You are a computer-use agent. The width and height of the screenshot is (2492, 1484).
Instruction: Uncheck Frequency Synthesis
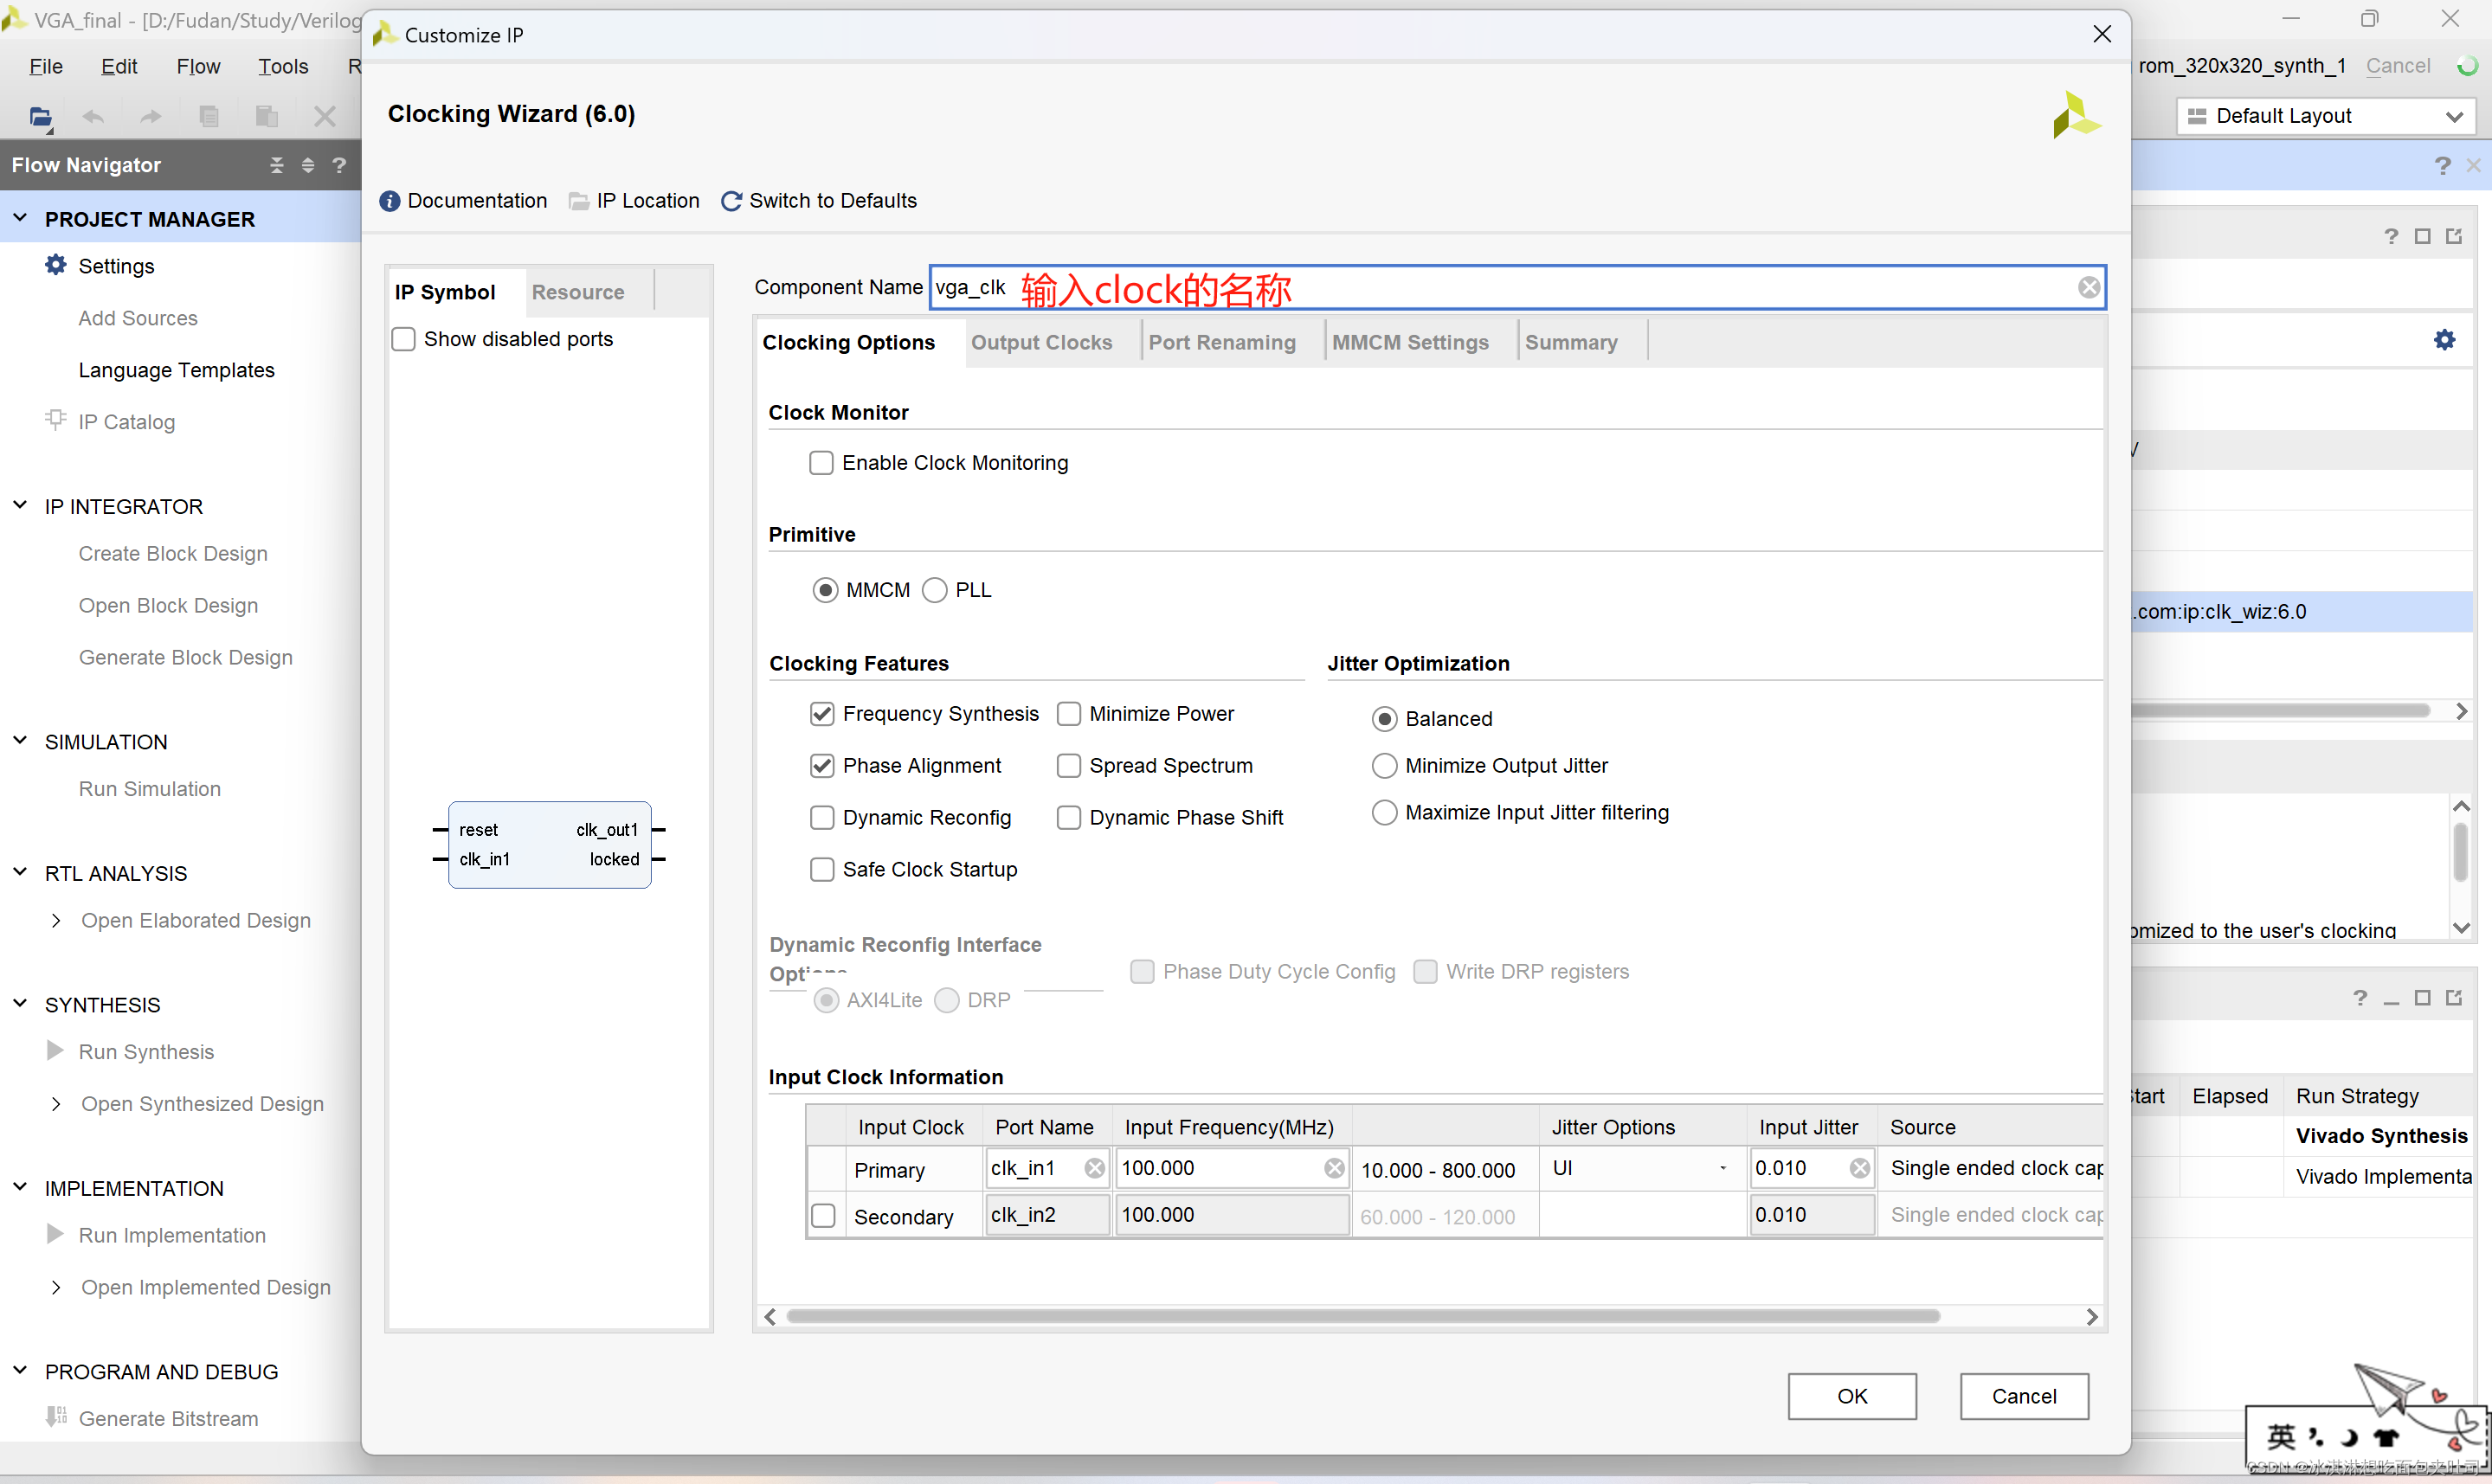tap(822, 714)
